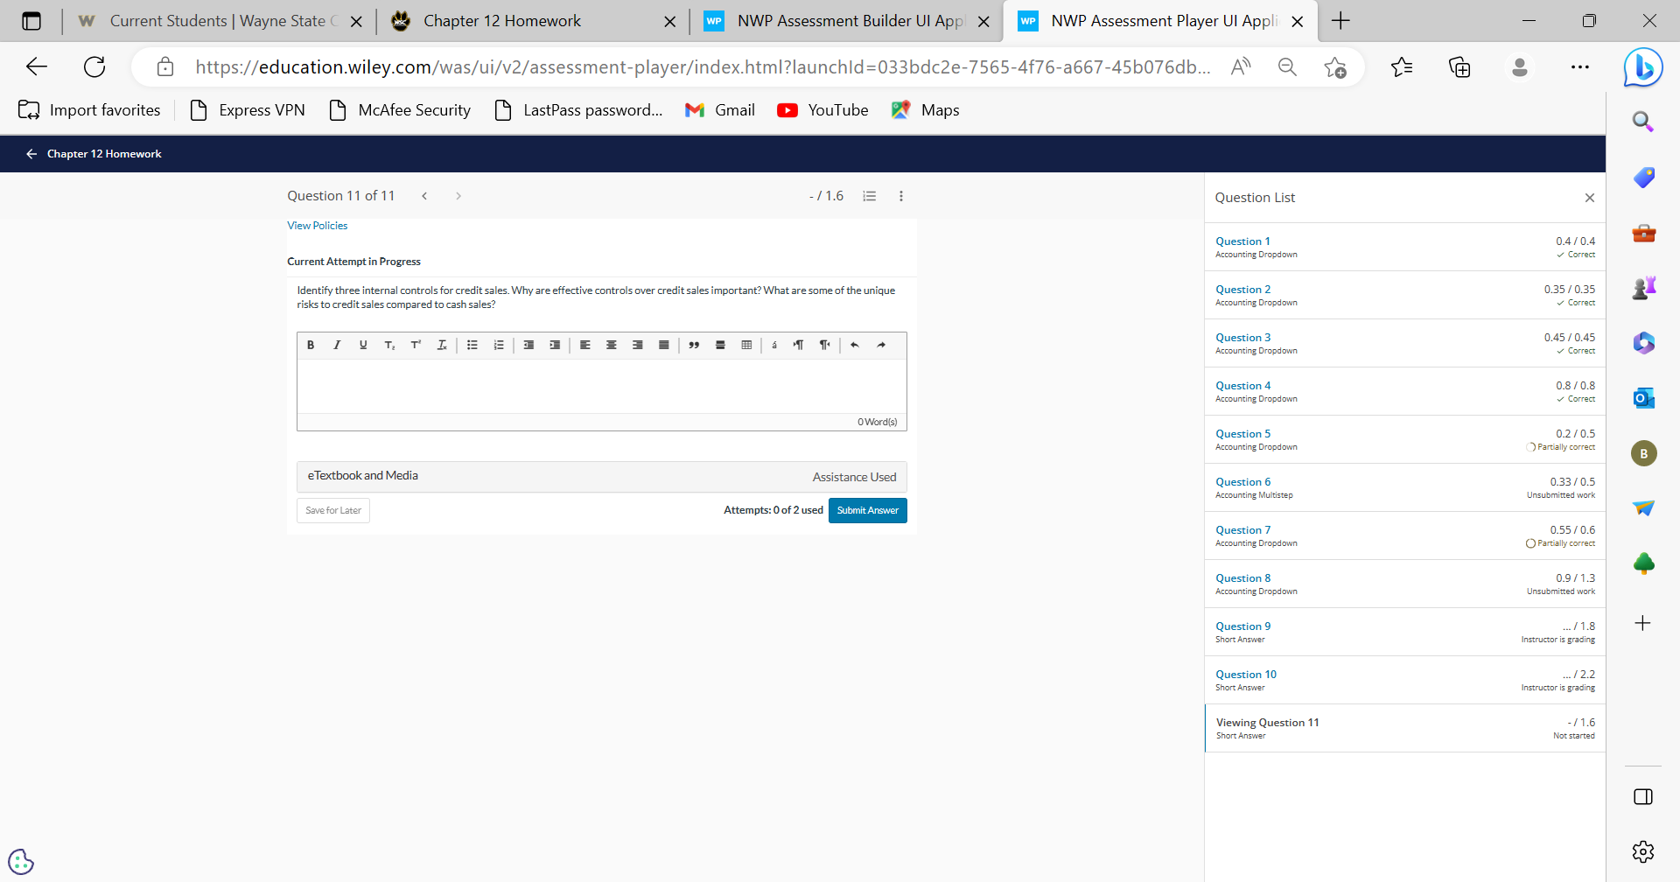
Task: Open browser Settings and more menu
Action: point(1579,66)
